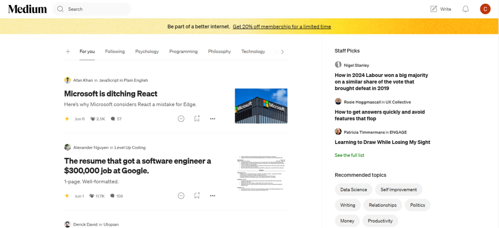Viewport: 499px width, 228px height.
Task: Open the $300,000 job at Google article title
Action: point(138,166)
